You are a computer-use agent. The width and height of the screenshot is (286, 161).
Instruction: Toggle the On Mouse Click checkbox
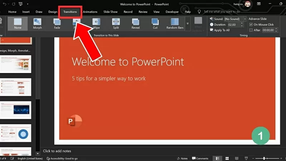pos(251,25)
